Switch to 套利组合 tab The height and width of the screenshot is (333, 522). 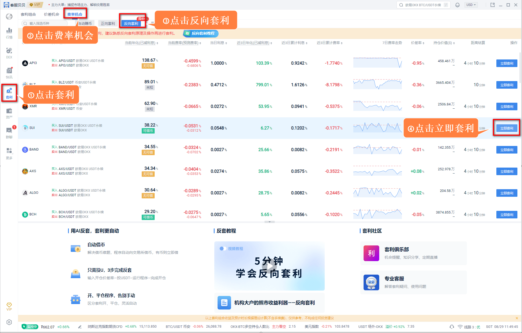[x=28, y=14]
